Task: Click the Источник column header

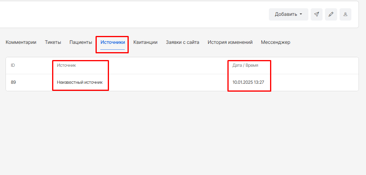Action: click(66, 66)
